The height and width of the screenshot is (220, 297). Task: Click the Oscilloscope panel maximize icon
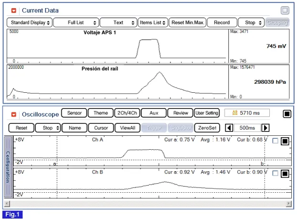pos(286,114)
